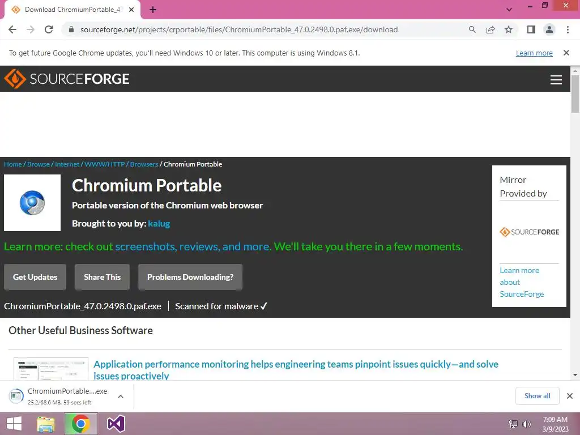Open File Explorer from taskbar
Image resolution: width=580 pixels, height=435 pixels.
coord(46,424)
